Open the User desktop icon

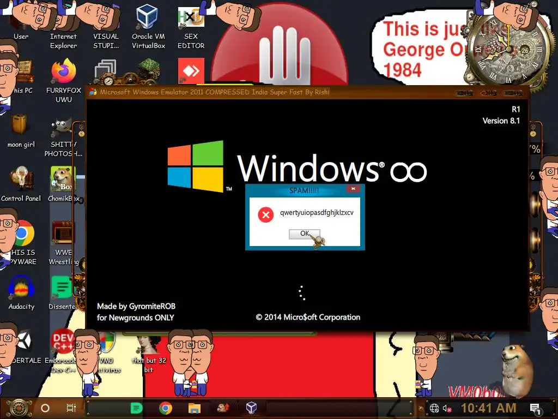tap(21, 21)
